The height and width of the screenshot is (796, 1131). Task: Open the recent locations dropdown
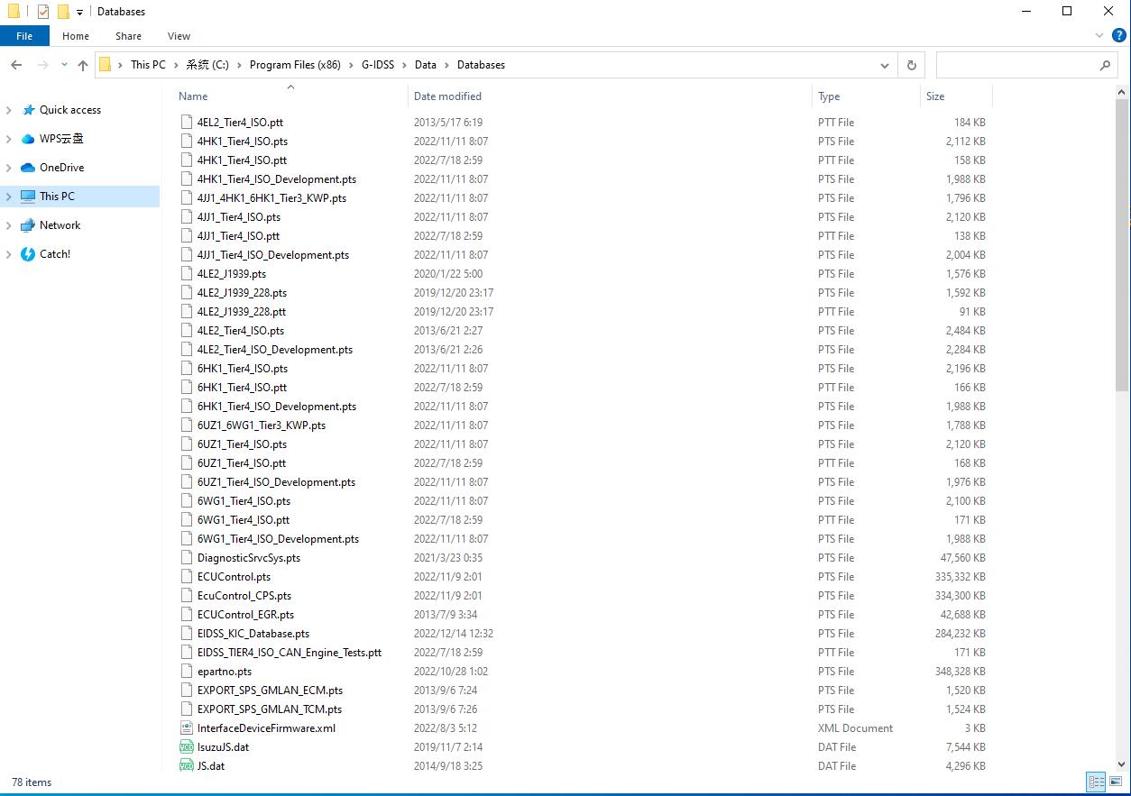[64, 65]
